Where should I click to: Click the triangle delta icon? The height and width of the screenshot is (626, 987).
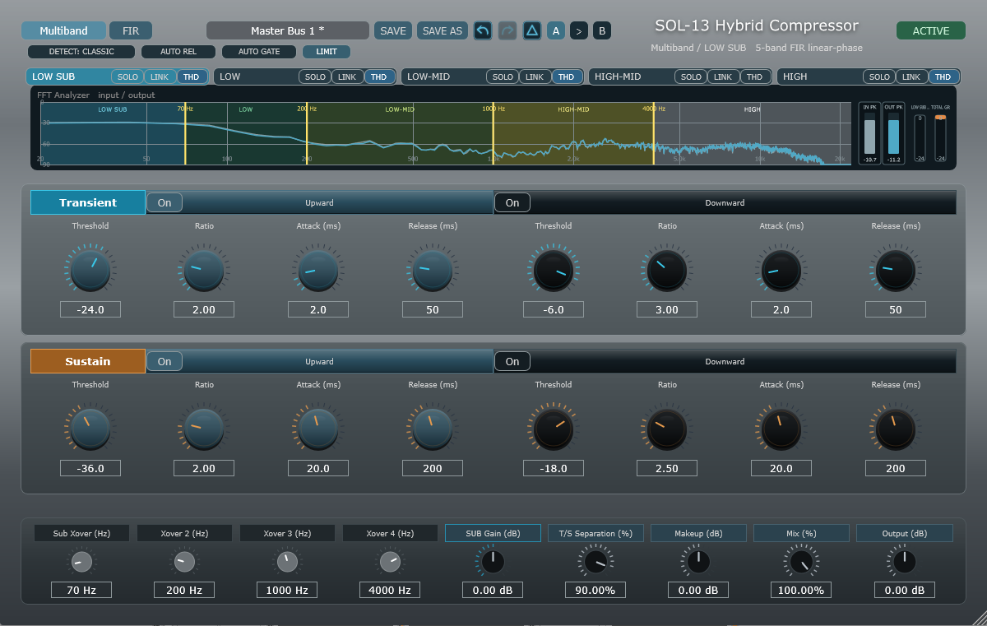(x=532, y=30)
